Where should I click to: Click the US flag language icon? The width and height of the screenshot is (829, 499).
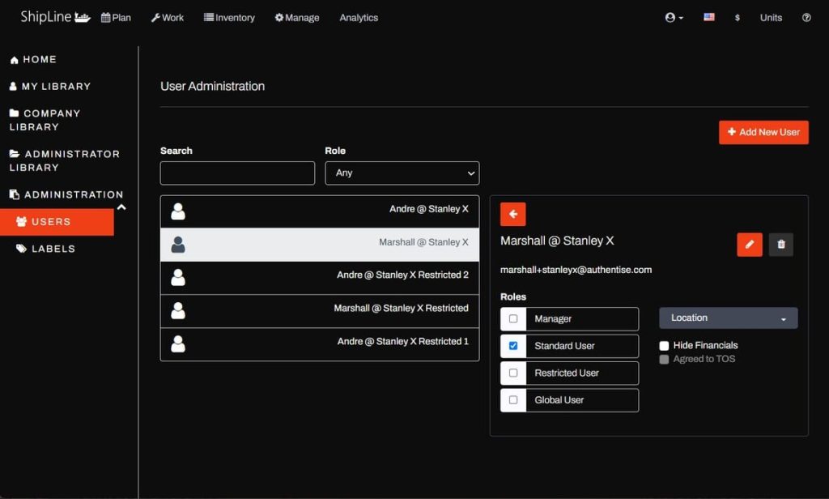[709, 18]
